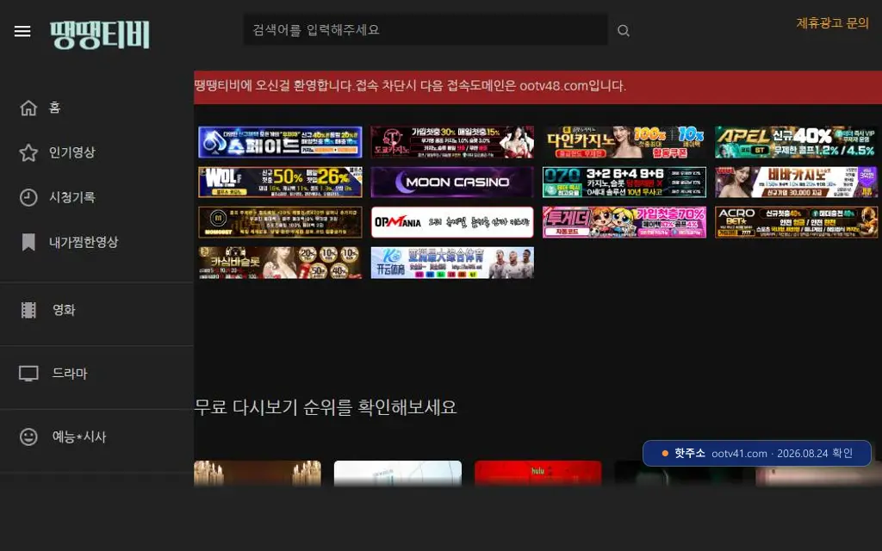The image size is (882, 551).
Task: Open the 070 카지노,슬롯 ad banner
Action: [x=624, y=183]
